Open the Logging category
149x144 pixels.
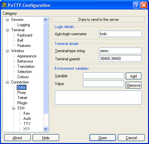(x=24, y=25)
